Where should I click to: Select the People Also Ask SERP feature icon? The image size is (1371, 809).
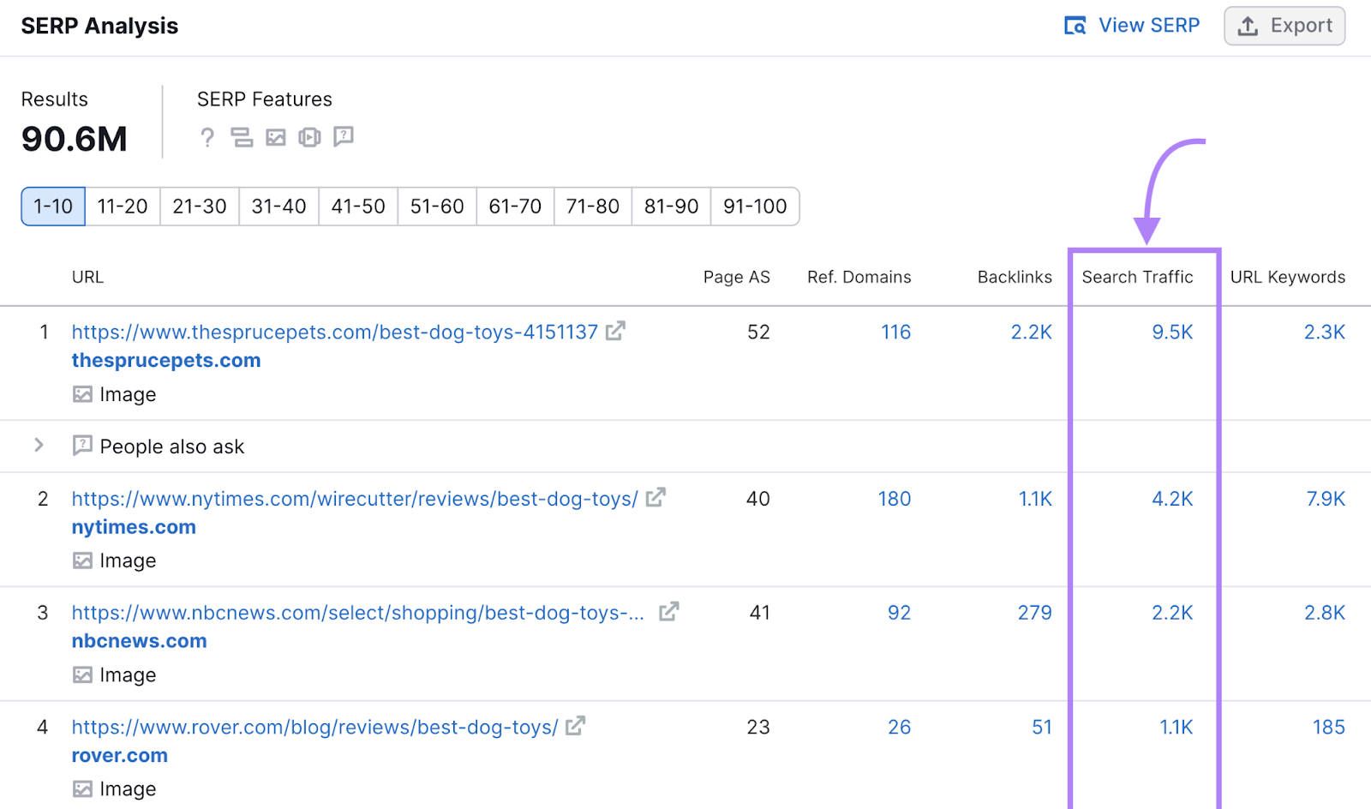click(x=344, y=137)
